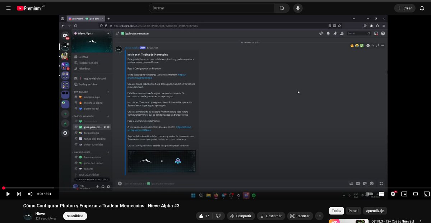This screenshot has width=431, height=223.
Task: Open Explorar canales in Discord
Action: pos(87,63)
